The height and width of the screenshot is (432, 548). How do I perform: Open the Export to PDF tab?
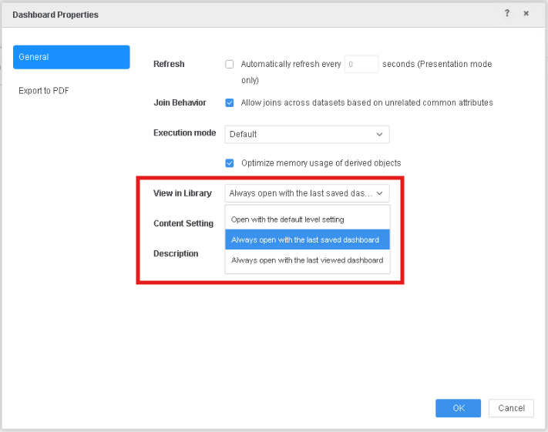pos(44,91)
